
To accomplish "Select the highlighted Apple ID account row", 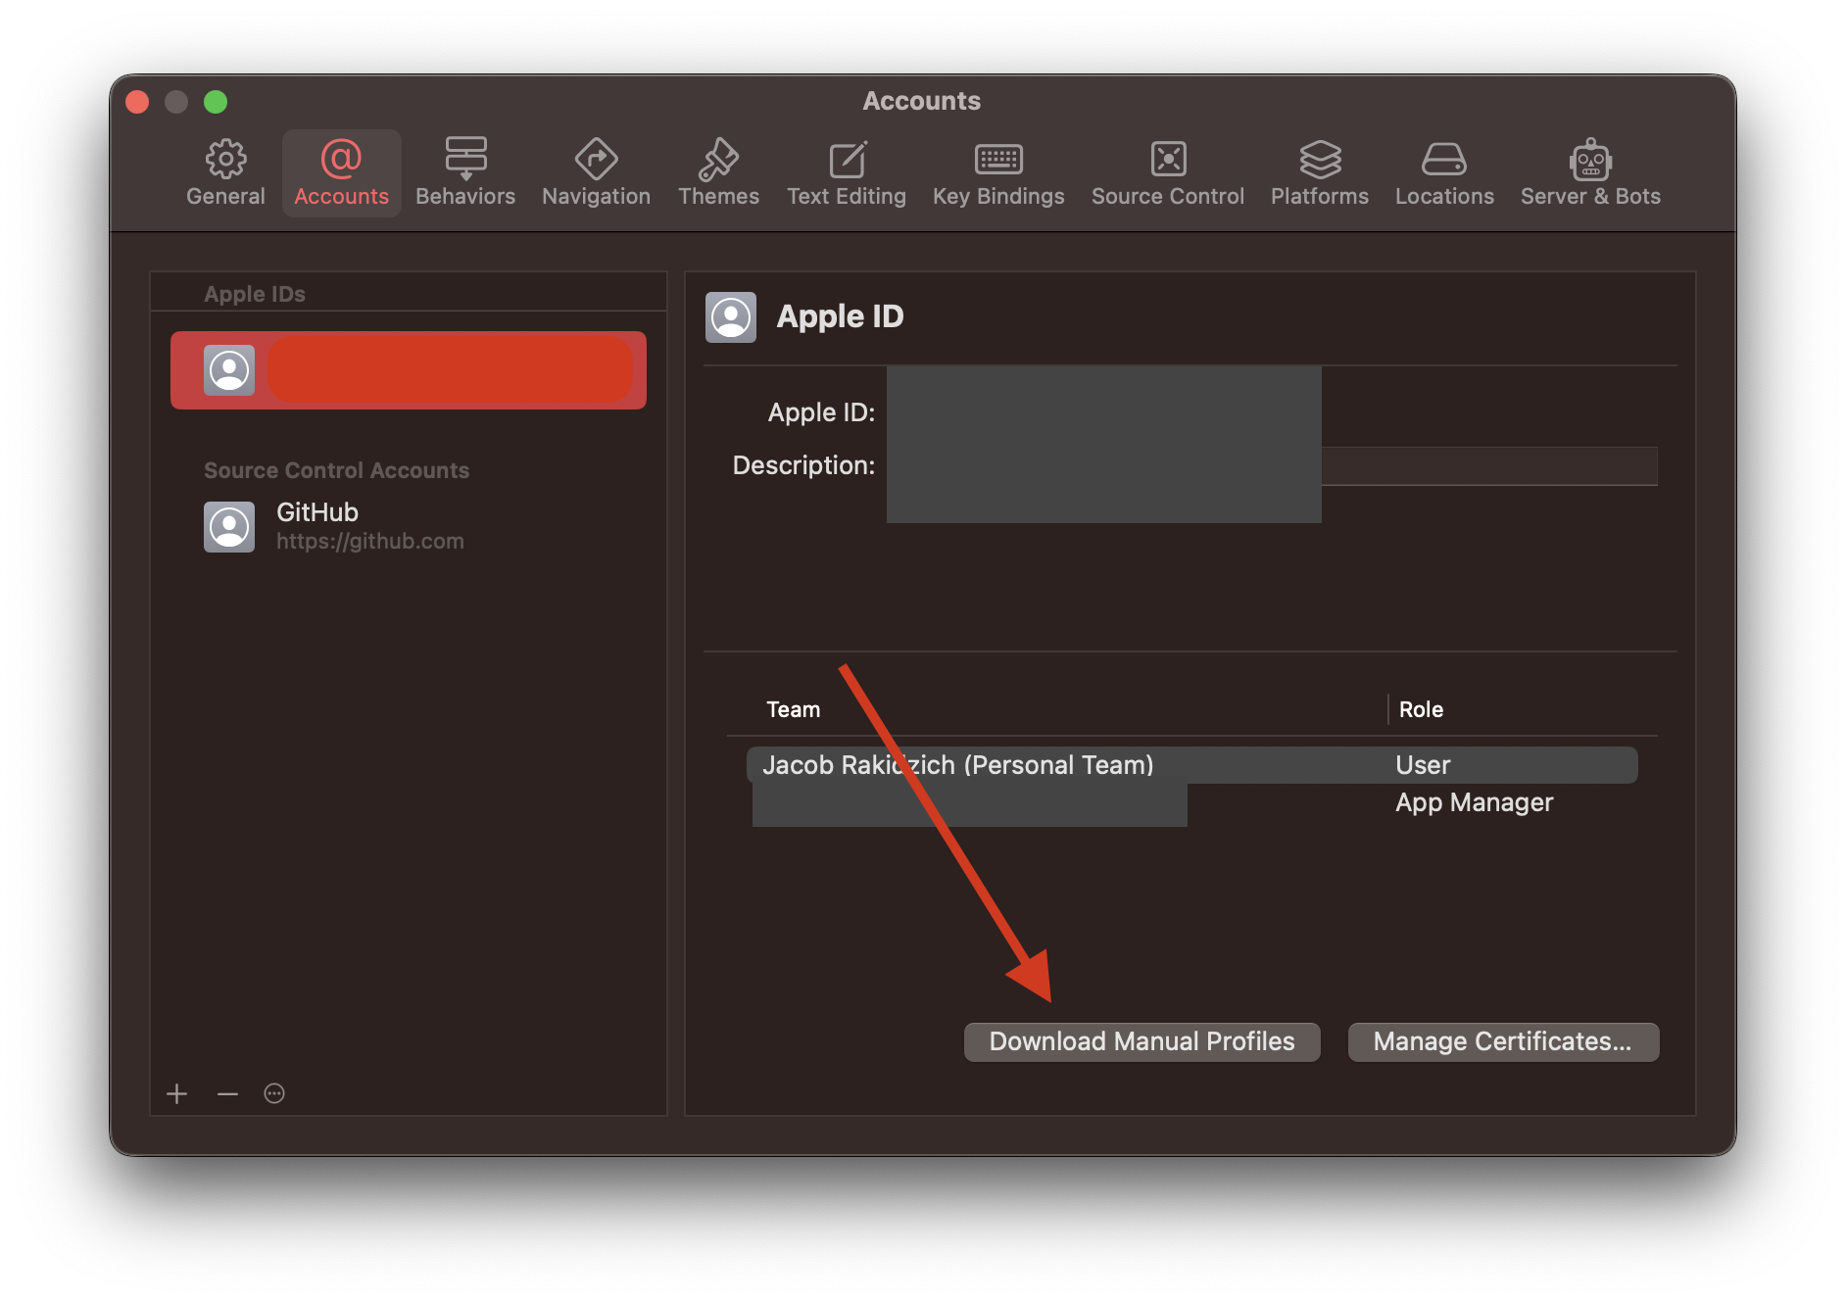I will [409, 370].
